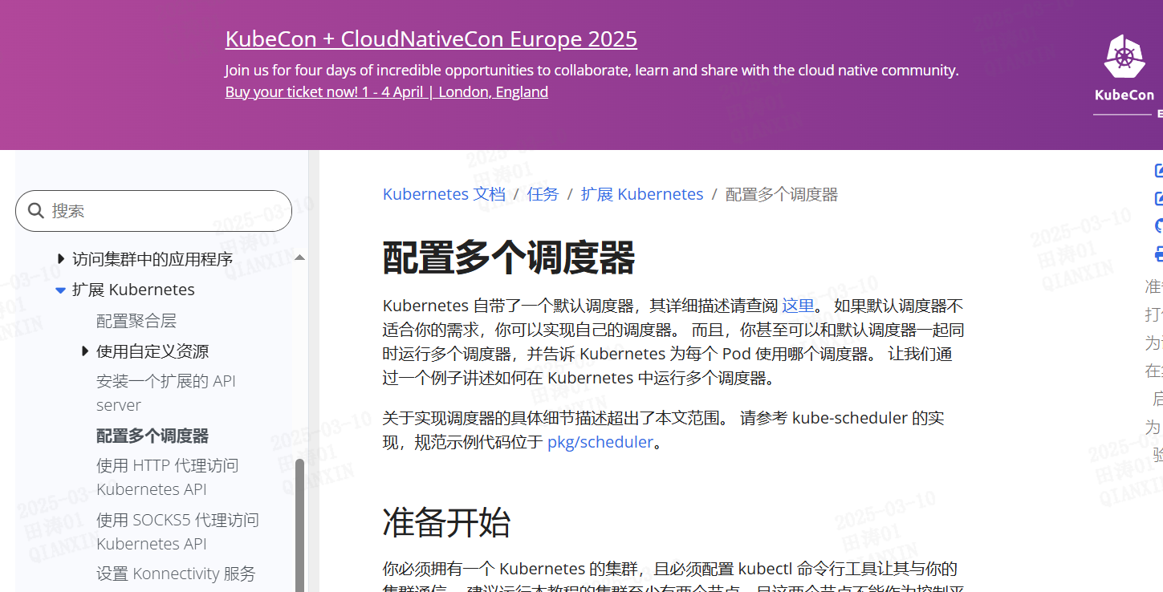Expand the 使用自定义资源 subsection arrow
The width and height of the screenshot is (1163, 592).
point(85,351)
